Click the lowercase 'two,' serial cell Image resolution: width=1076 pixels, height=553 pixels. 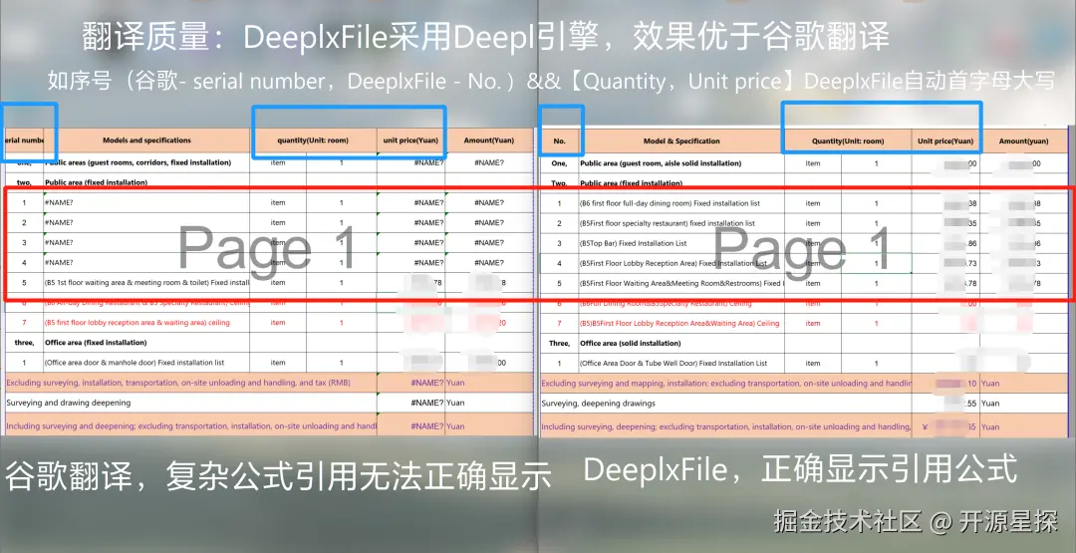[24, 183]
